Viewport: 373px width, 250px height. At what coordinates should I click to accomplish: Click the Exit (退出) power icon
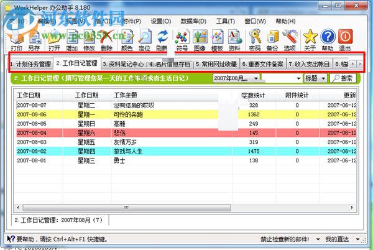(x=345, y=40)
